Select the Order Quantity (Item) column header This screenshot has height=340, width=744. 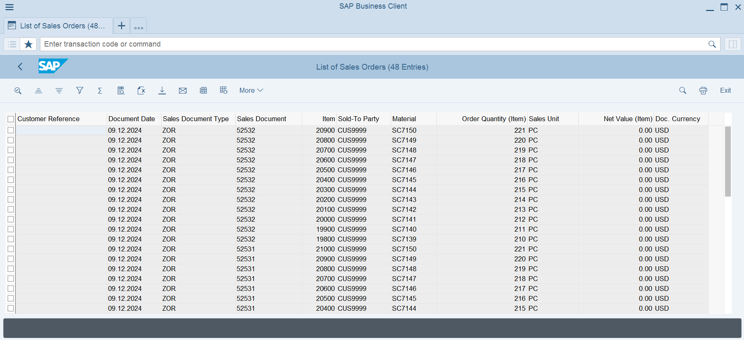pyautogui.click(x=482, y=119)
